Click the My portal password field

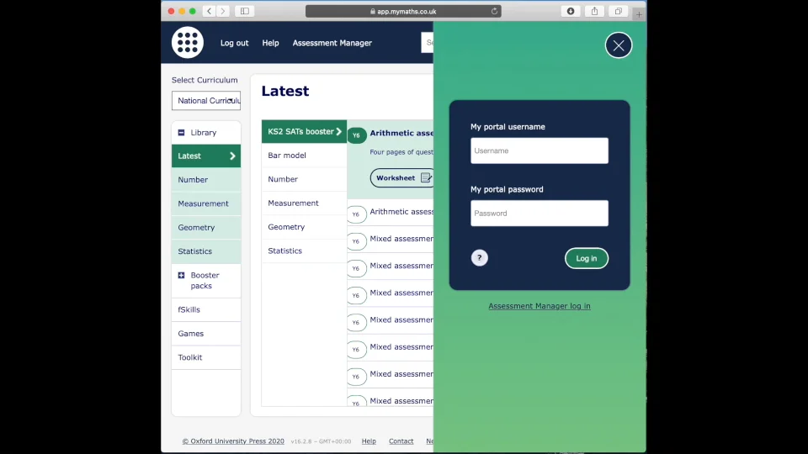coord(539,213)
